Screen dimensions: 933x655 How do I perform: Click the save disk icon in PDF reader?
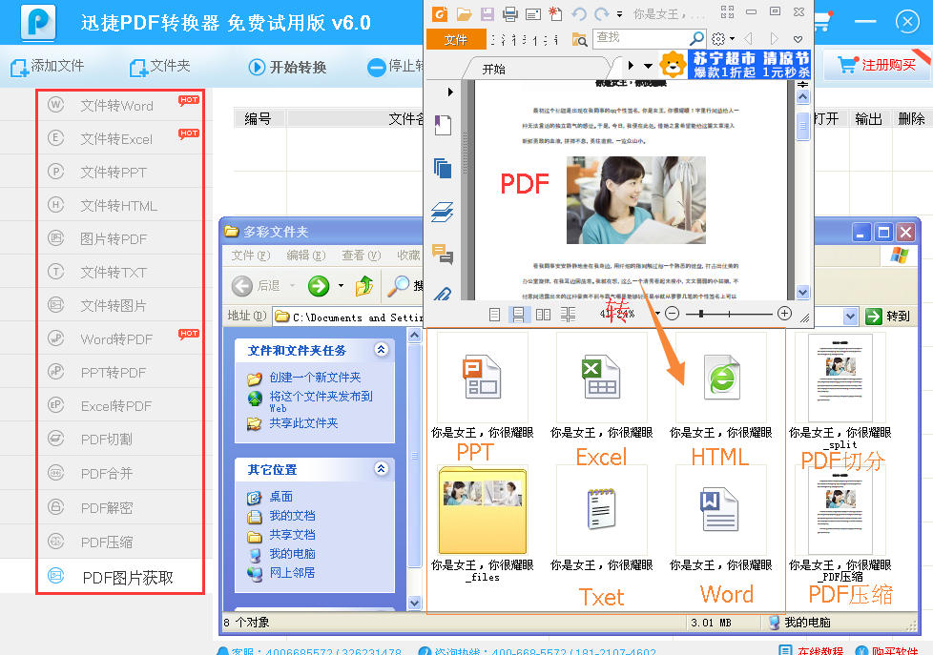pos(487,13)
